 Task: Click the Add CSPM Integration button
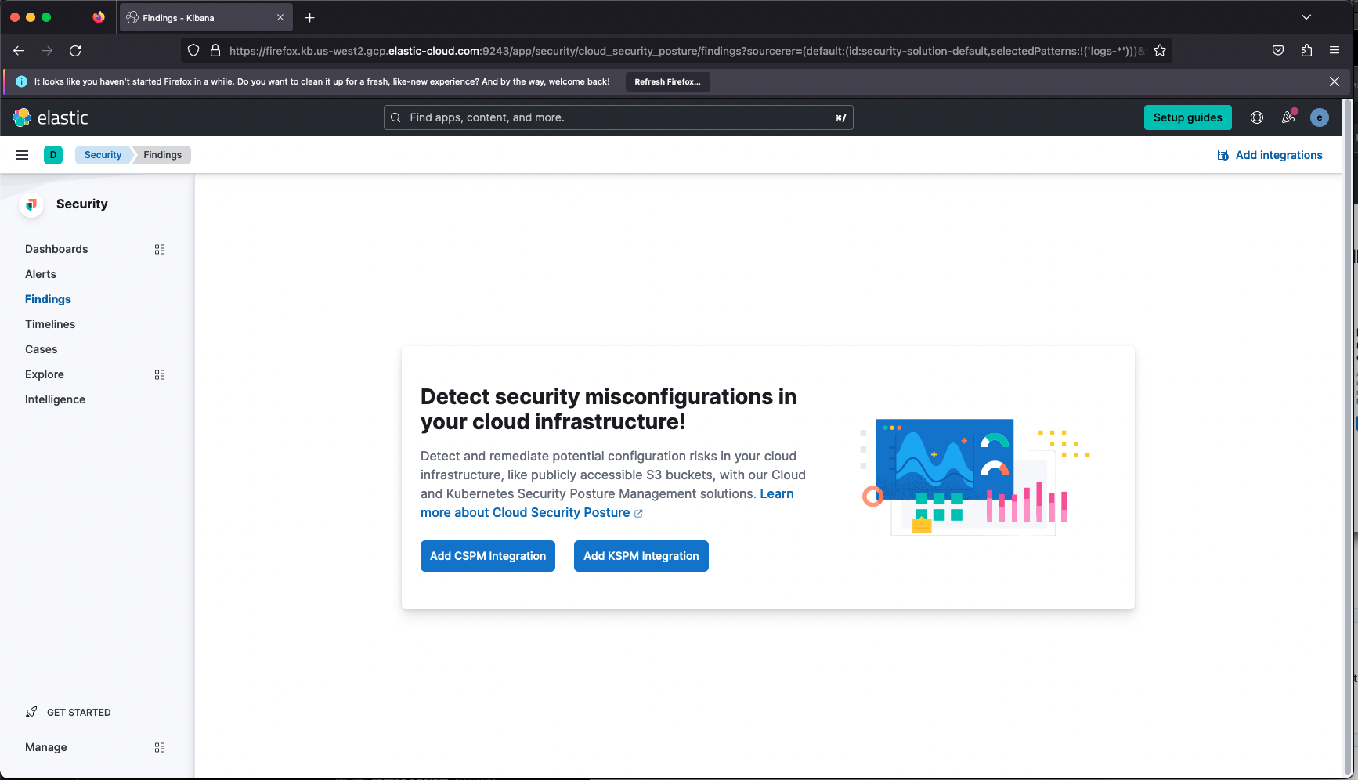pos(487,556)
